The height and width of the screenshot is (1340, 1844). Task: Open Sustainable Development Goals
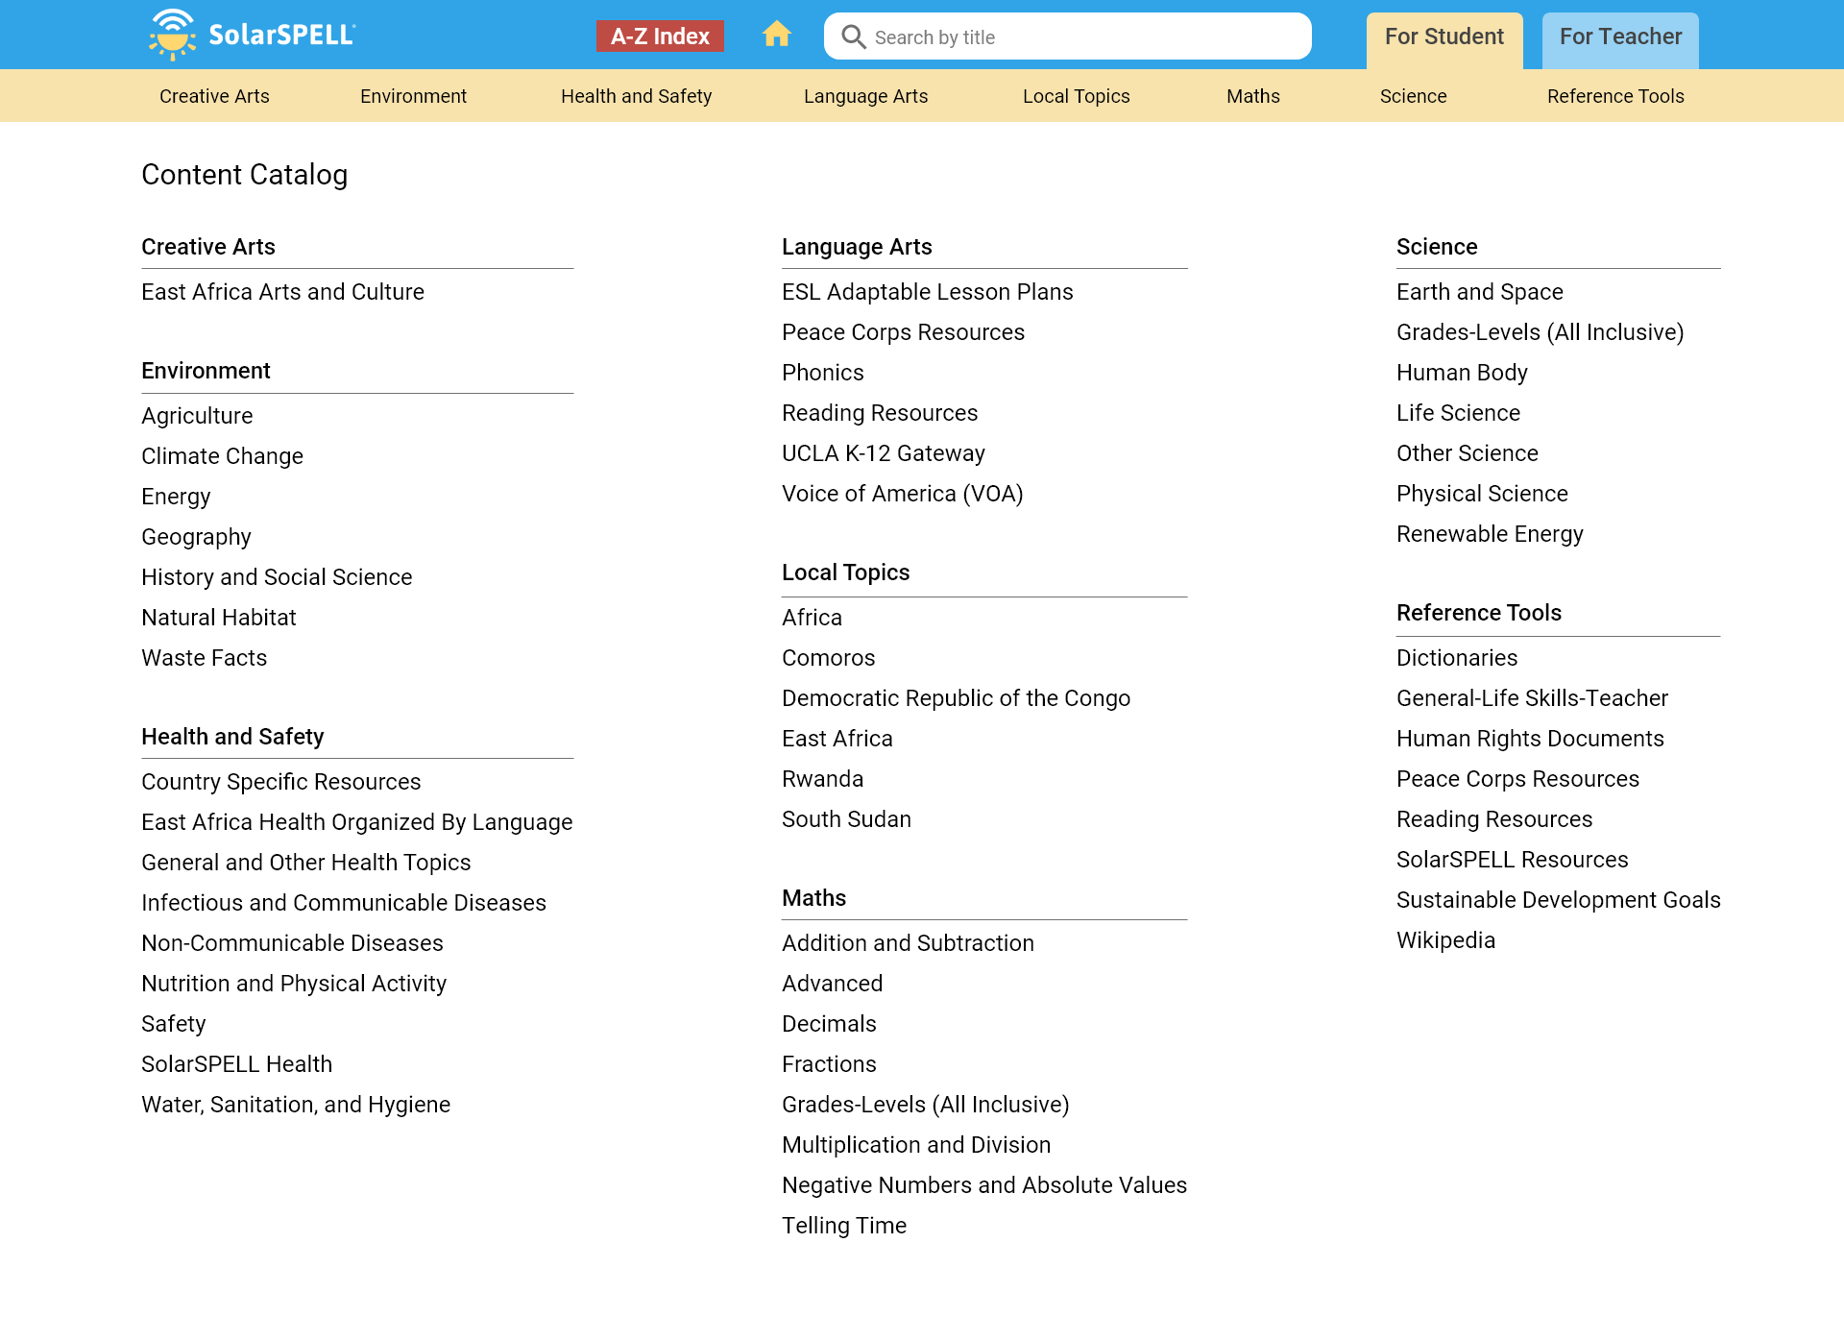click(x=1558, y=900)
